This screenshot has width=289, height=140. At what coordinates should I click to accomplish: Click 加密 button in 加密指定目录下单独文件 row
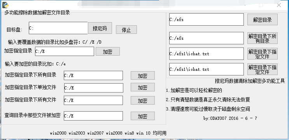(x=143, y=87)
